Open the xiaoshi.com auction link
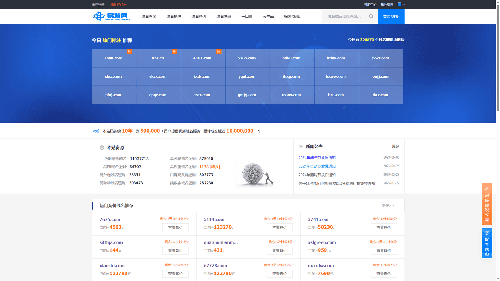Screen dimensions: 500x281 112,266
